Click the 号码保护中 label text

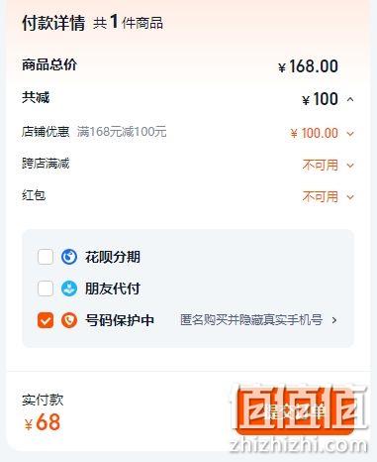click(x=120, y=320)
